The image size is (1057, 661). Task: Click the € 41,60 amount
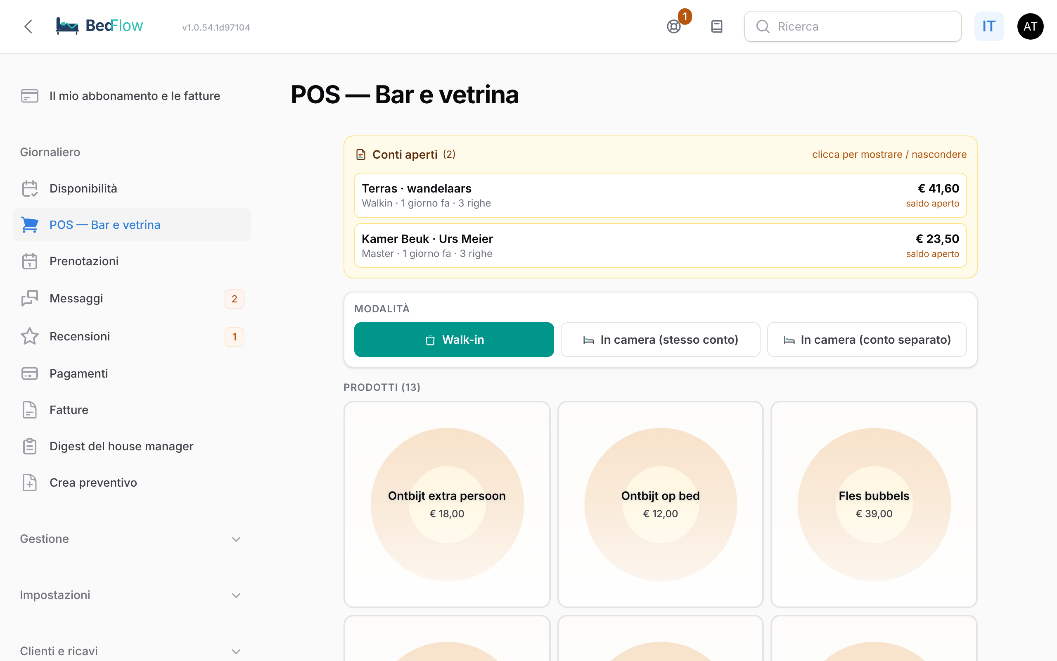(938, 188)
